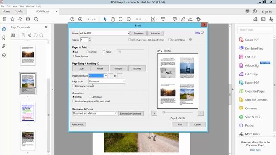Screen dimensions: 276x155
Task: Click the sign document pen icon in toolbar
Action: tap(191, 19)
